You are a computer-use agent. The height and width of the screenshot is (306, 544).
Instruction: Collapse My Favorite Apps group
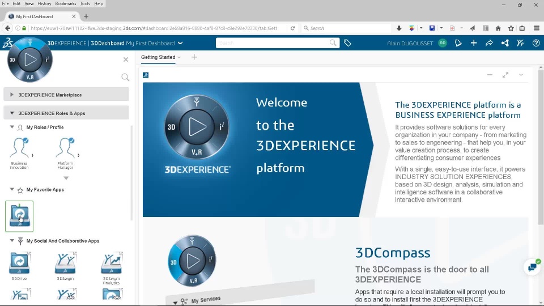pos(12,189)
